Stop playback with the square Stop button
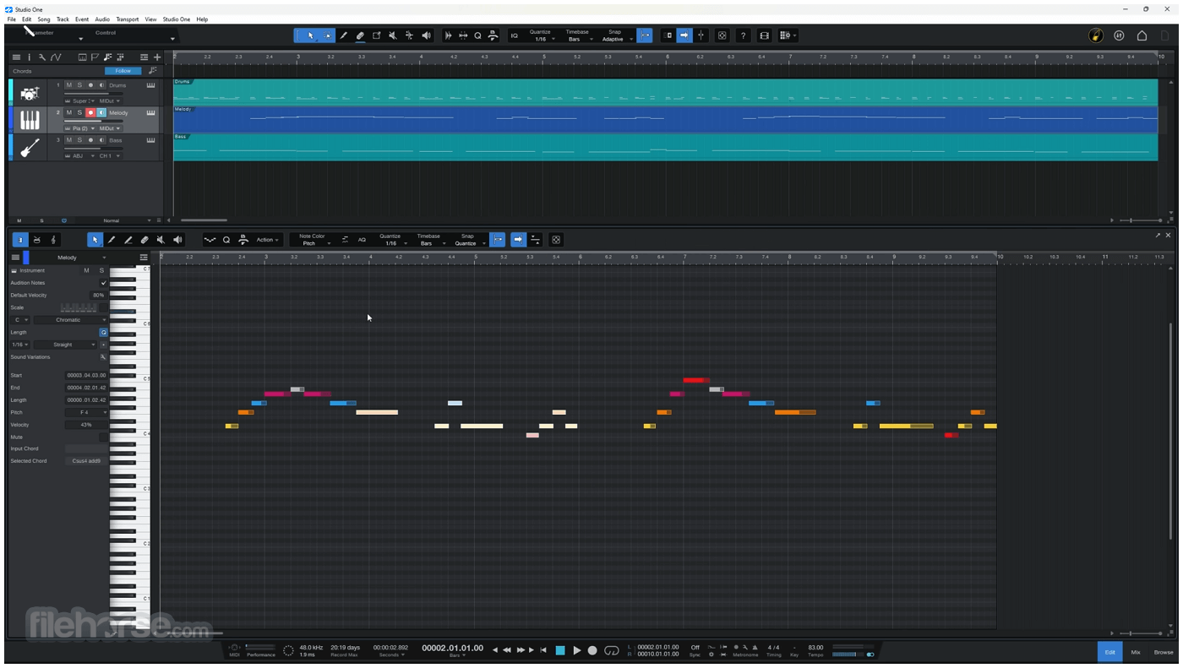 pos(559,650)
